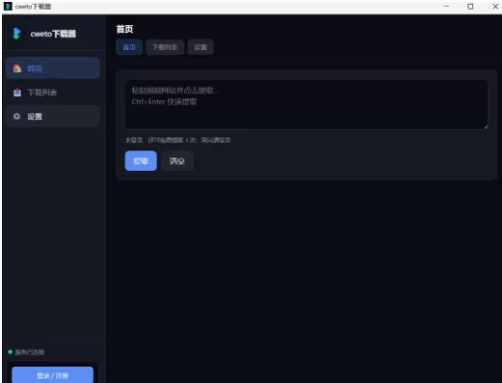Click the gear icon beside 设置
This screenshot has width=502, height=383.
coord(16,116)
